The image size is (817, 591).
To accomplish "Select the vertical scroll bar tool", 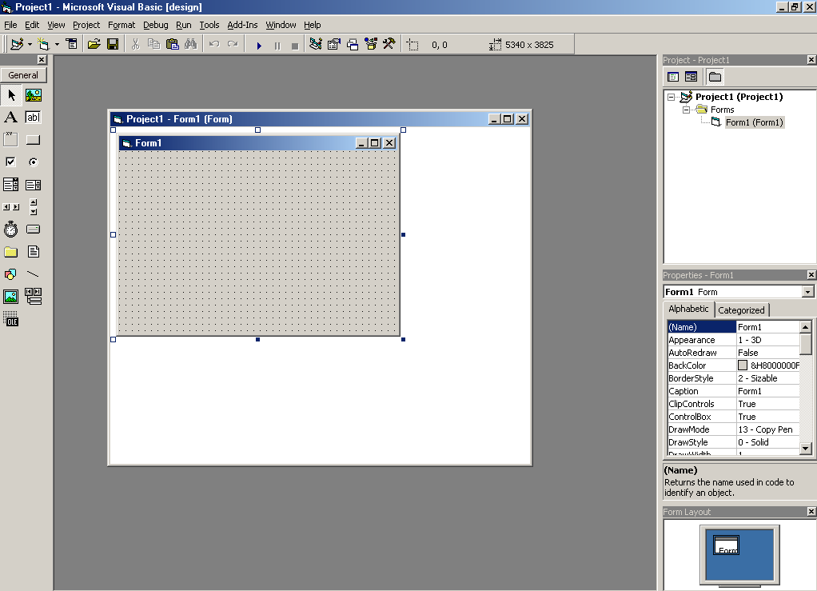I will coord(34,207).
